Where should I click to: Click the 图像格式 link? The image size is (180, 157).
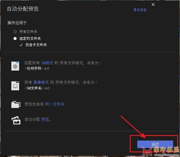pyautogui.click(x=41, y=82)
